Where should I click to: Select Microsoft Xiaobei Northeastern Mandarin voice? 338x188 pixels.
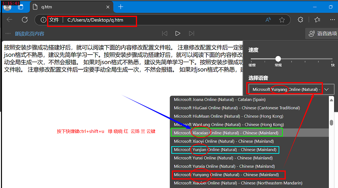click(249, 183)
